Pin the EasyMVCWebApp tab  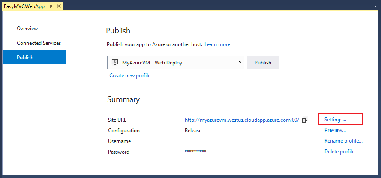click(51, 6)
